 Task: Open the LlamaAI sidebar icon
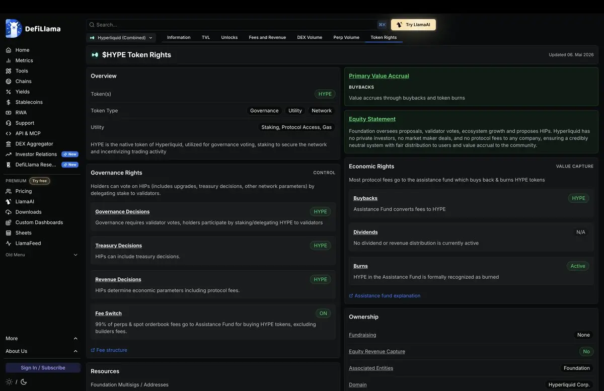[9, 201]
